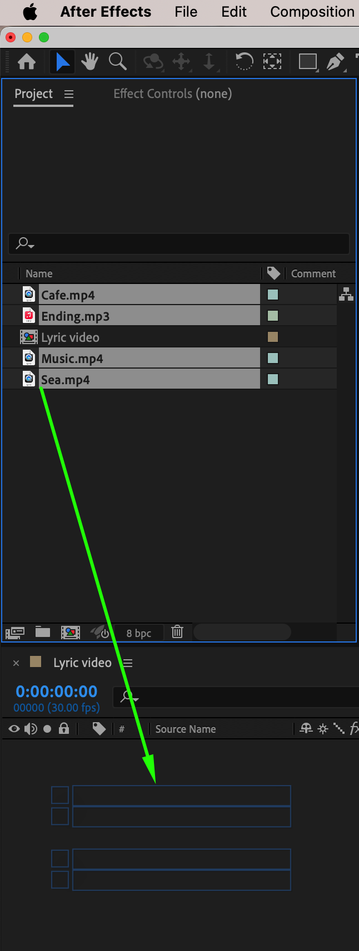Click the 8 bpc color depth button
The image size is (359, 951).
pos(138,633)
